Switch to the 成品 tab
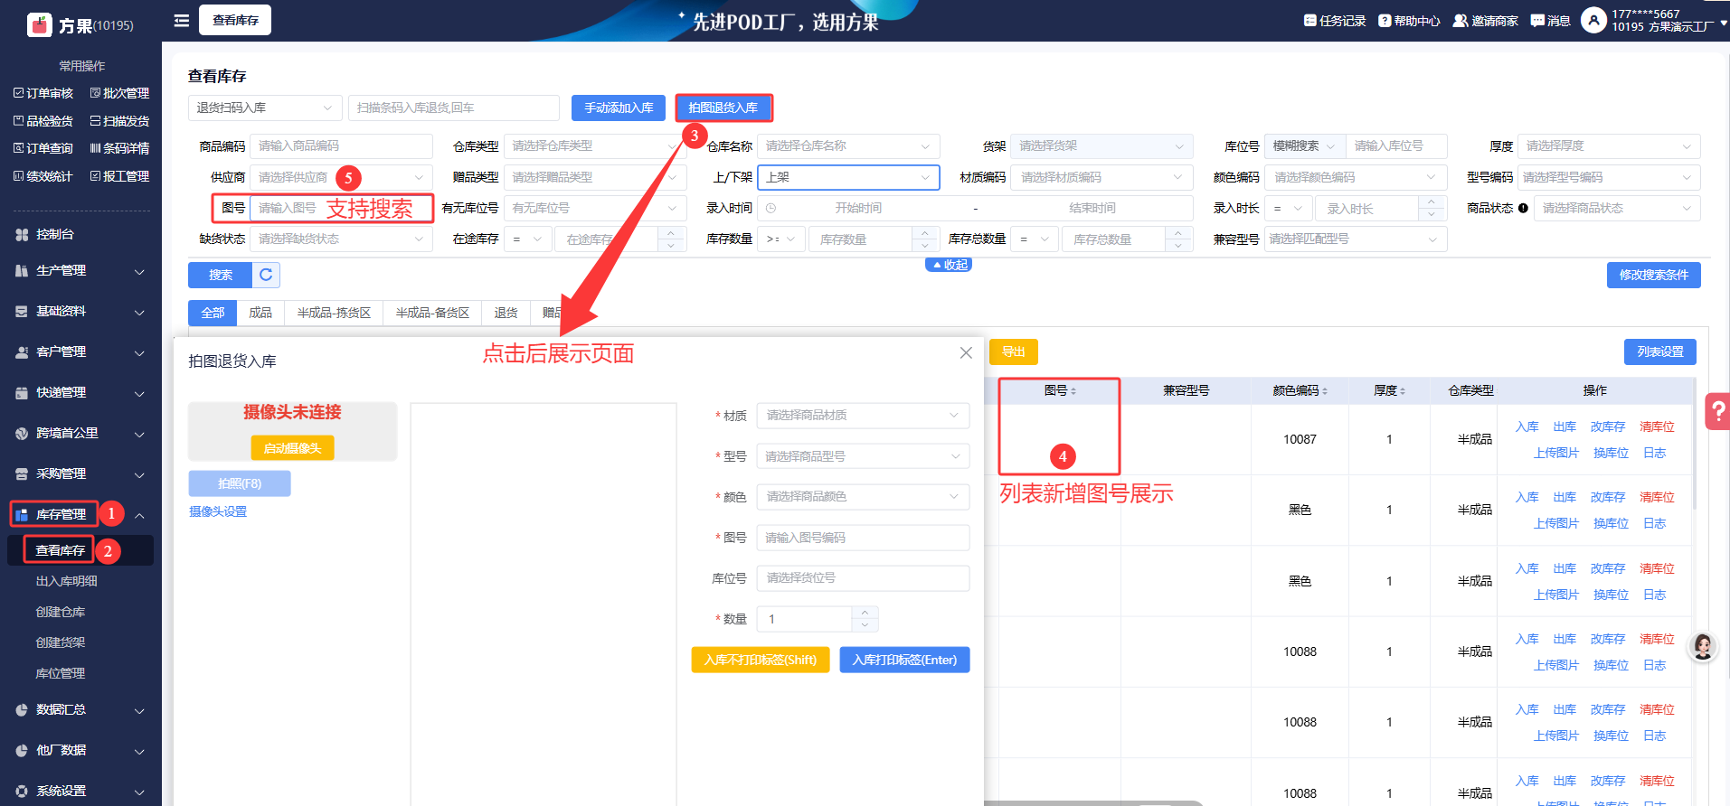1730x806 pixels. pyautogui.click(x=260, y=313)
